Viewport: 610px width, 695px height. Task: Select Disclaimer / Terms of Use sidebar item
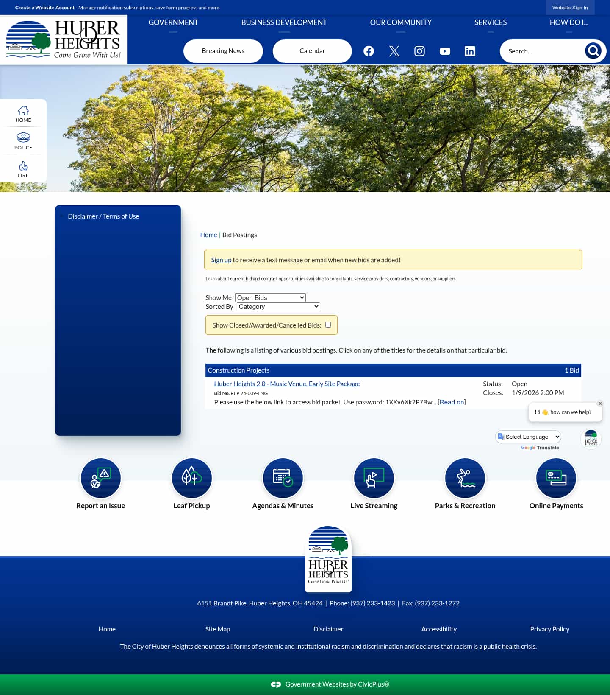[x=103, y=216]
